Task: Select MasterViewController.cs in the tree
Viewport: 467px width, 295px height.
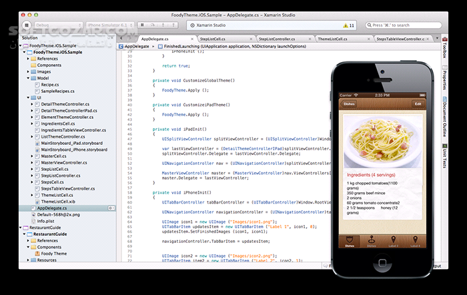Action: click(64, 163)
